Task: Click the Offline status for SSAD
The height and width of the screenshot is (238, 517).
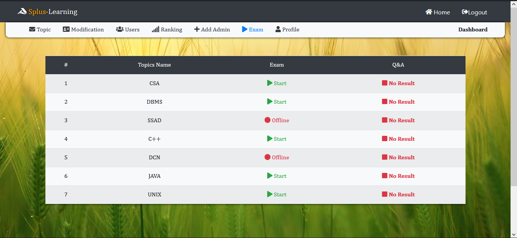Action: [x=277, y=120]
